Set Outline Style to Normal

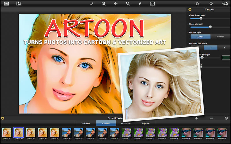pyautogui.click(x=220, y=37)
